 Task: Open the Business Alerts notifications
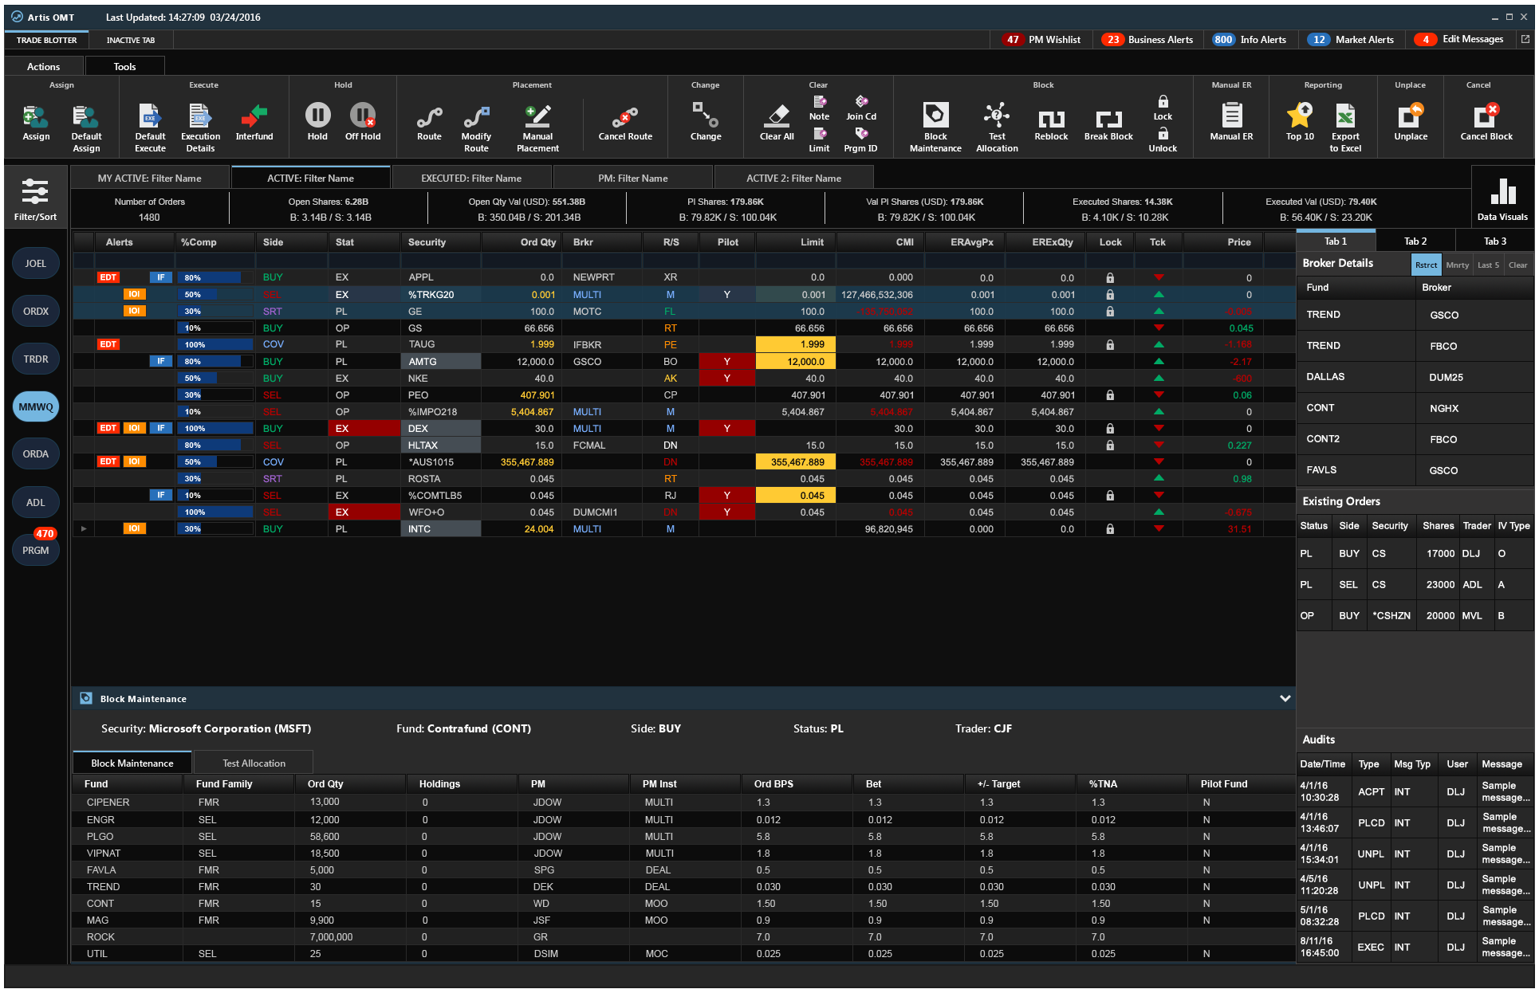1147,39
